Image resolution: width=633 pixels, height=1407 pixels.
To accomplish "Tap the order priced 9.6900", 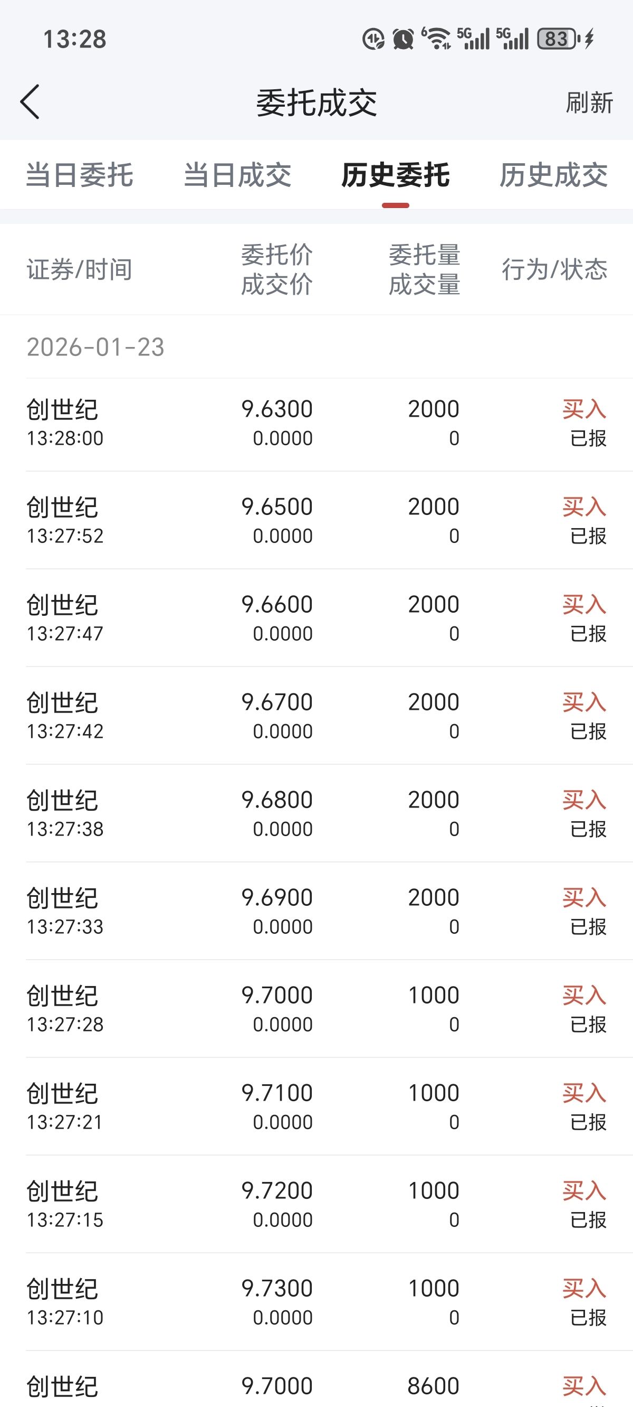I will tap(316, 912).
